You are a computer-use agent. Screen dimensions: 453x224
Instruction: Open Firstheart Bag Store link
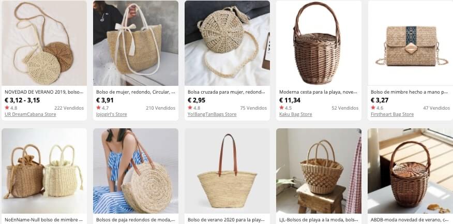(x=392, y=114)
